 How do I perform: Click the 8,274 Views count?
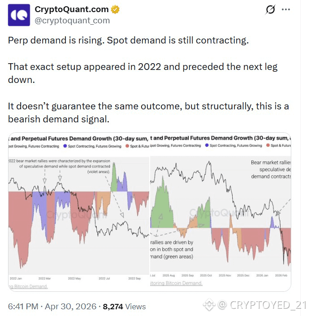(x=124, y=307)
